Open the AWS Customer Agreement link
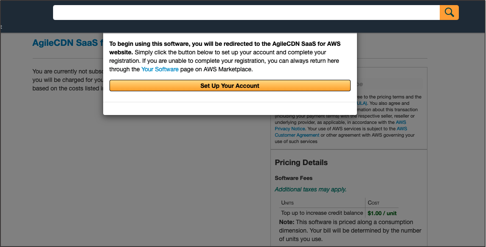Viewport: 486px width, 247px height. point(297,135)
